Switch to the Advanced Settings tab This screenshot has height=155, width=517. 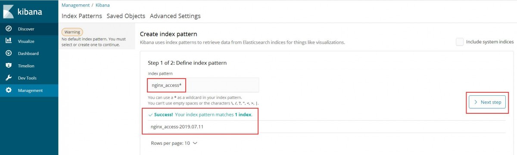click(175, 16)
